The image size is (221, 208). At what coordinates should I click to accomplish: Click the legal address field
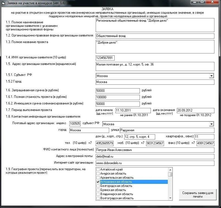pos(155,66)
